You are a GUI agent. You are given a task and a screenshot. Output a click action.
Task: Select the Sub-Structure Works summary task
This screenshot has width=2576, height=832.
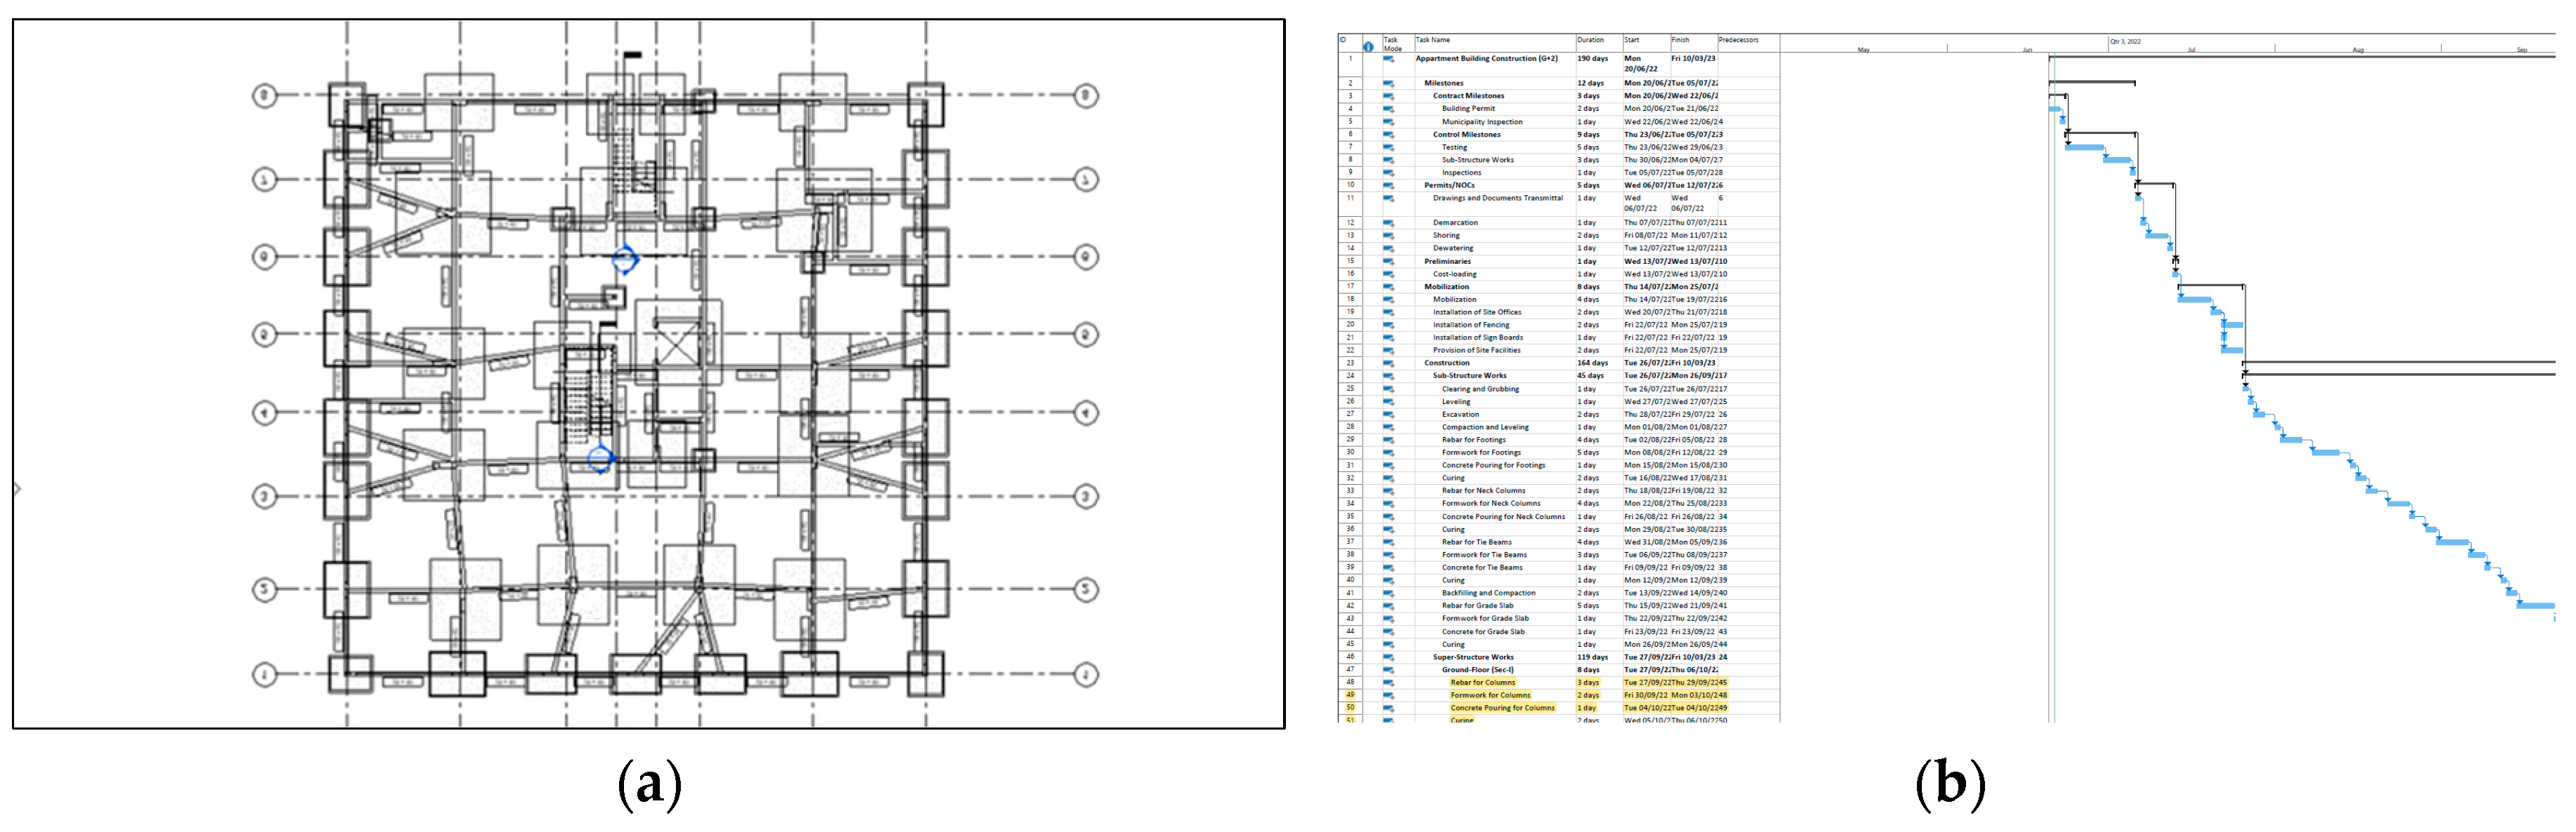tap(1469, 376)
